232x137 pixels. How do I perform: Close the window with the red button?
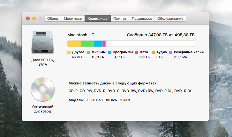[28, 18]
